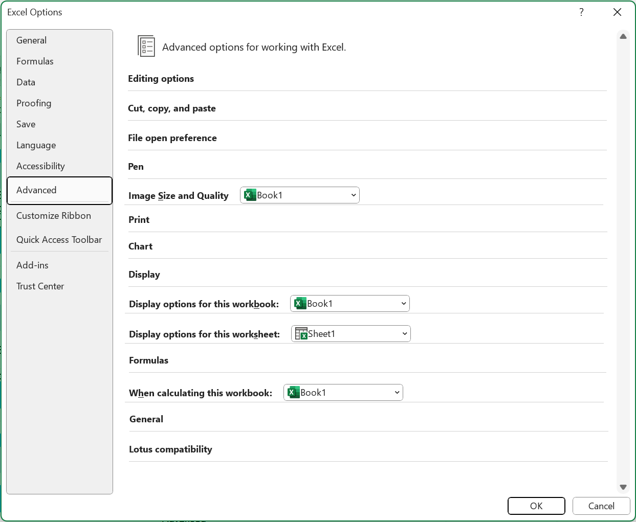
Task: Select the Advanced category
Action: pos(59,190)
